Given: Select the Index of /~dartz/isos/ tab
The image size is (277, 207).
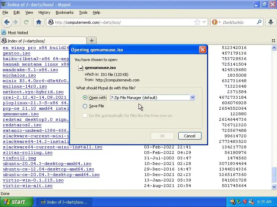Looking at the screenshot, I should [43, 41].
